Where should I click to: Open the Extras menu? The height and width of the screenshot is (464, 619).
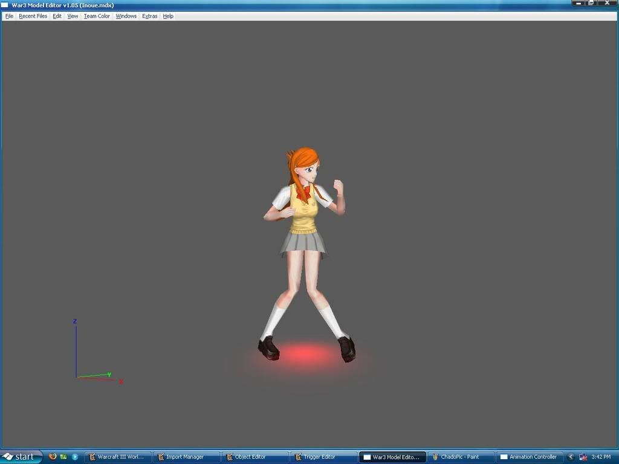(150, 16)
